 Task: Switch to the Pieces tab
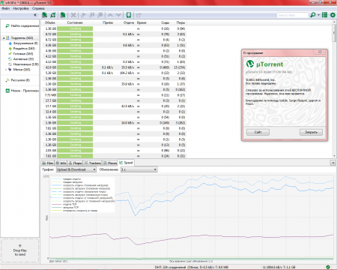[110, 163]
